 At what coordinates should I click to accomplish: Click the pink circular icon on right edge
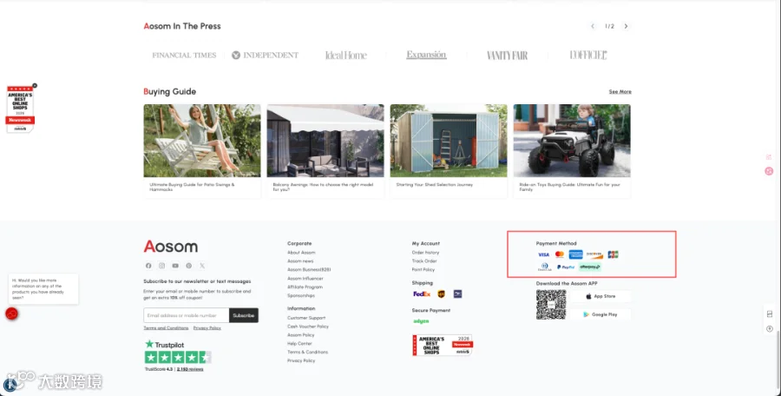(769, 171)
